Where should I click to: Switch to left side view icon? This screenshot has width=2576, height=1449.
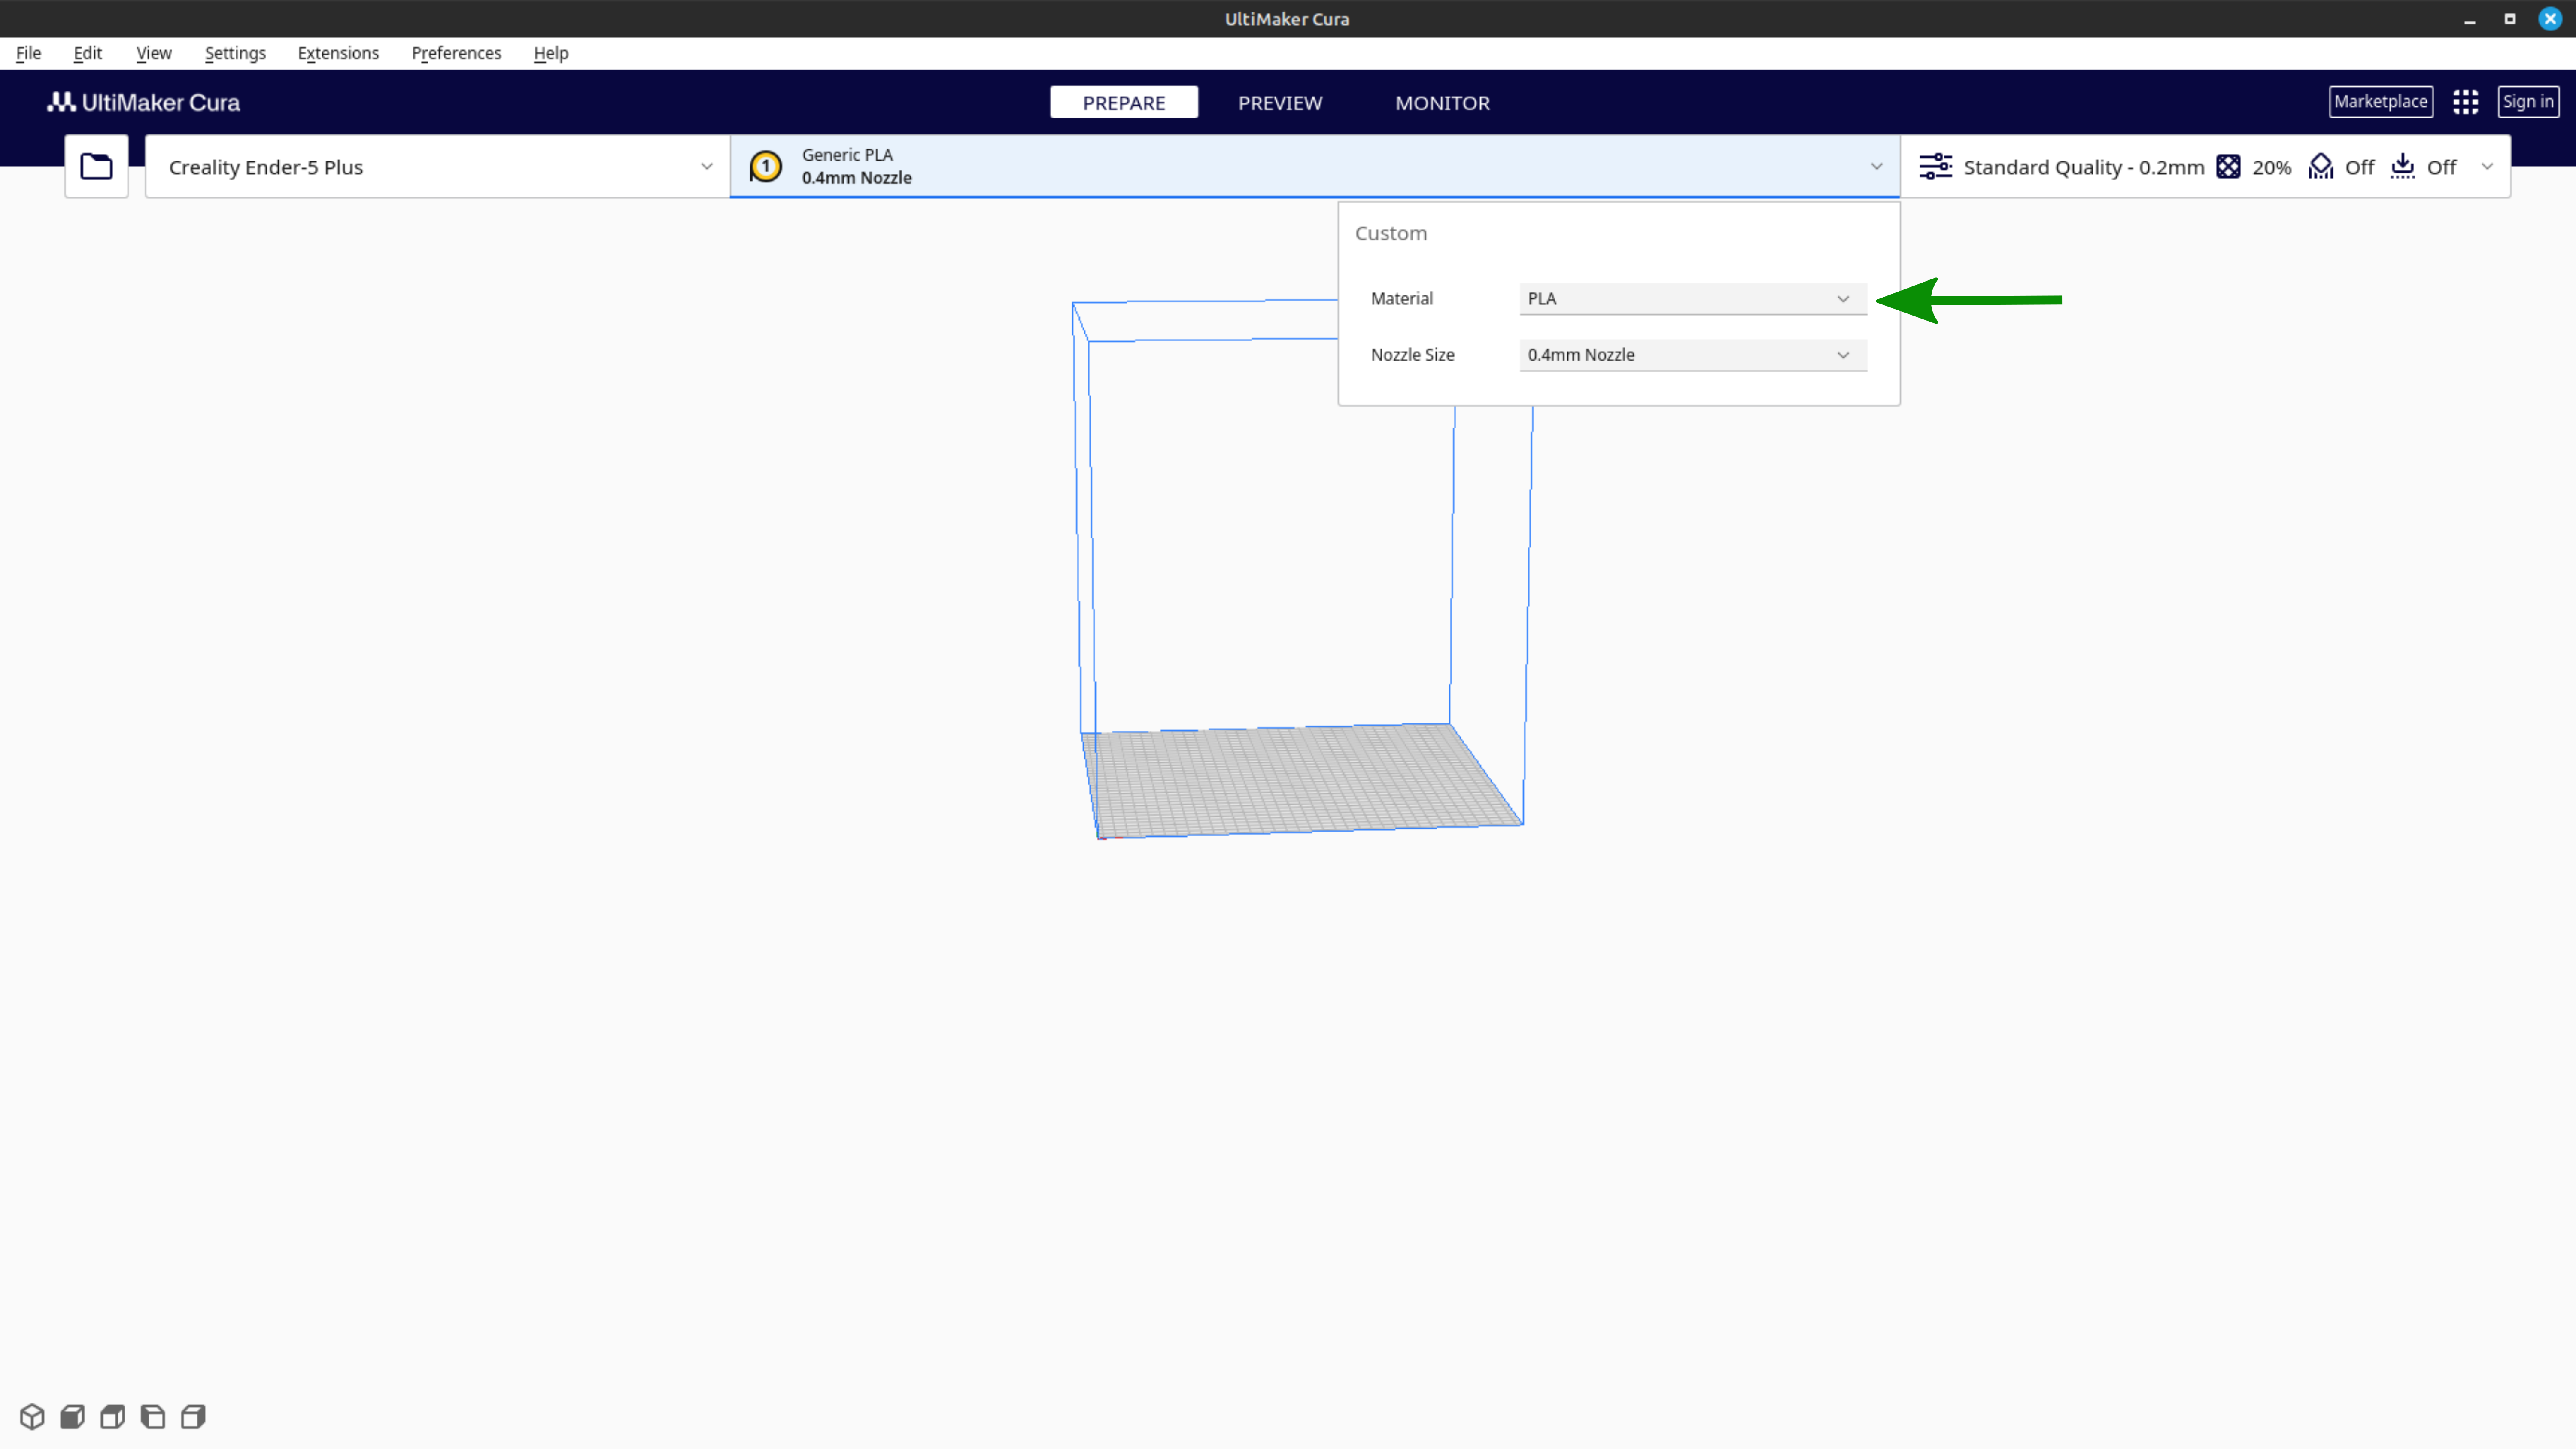(152, 1416)
